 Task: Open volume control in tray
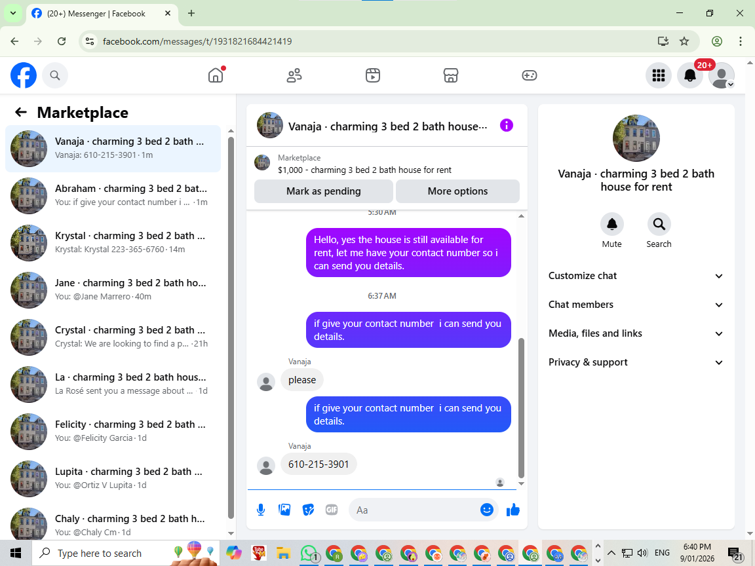(642, 552)
